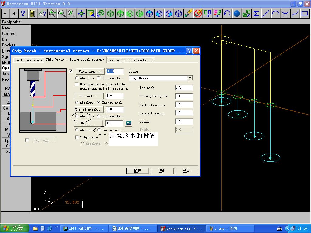Toggle shading with the blue sphere icon
The image size is (311, 233).
pos(237,13)
